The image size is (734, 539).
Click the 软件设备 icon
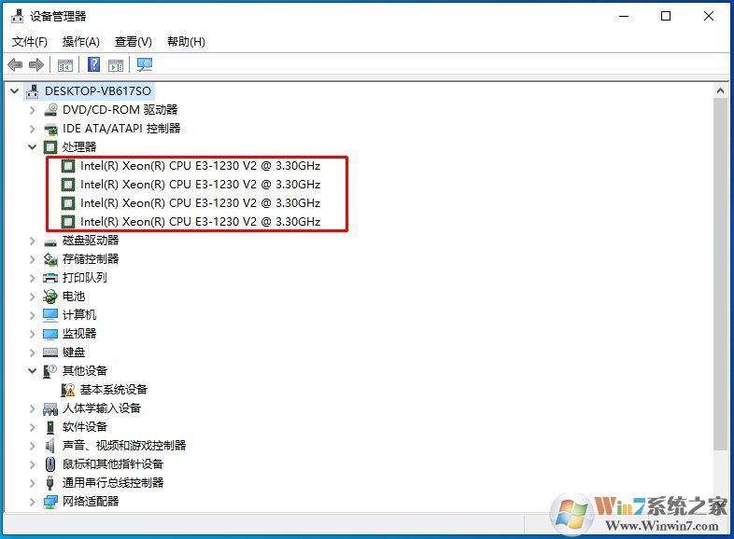click(50, 427)
